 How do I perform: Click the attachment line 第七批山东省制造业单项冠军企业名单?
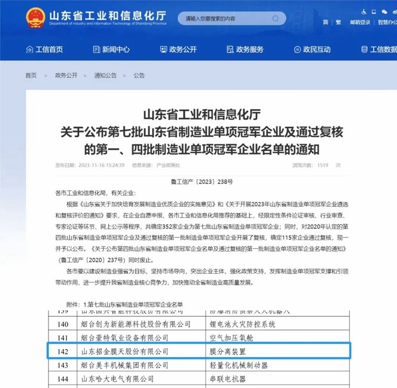click(x=134, y=305)
